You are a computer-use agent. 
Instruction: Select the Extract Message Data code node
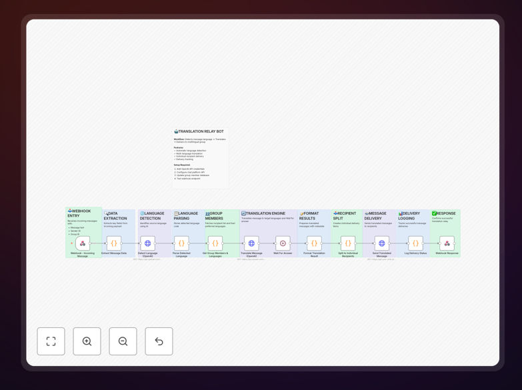click(x=114, y=243)
